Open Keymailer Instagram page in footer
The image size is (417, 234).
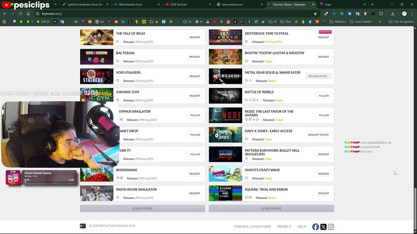(331, 227)
